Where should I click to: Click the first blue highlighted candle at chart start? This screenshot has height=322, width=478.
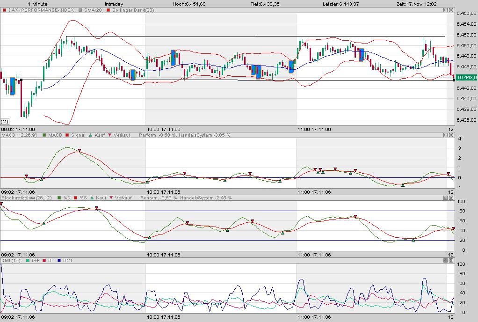(x=12, y=86)
